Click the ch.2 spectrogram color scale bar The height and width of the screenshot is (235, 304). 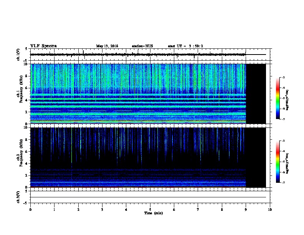point(278,162)
